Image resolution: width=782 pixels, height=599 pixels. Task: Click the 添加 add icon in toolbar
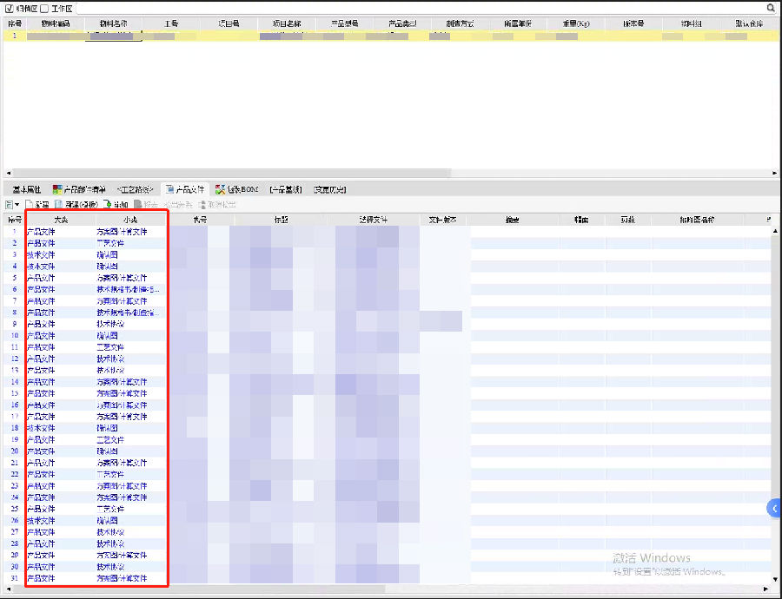pos(108,205)
